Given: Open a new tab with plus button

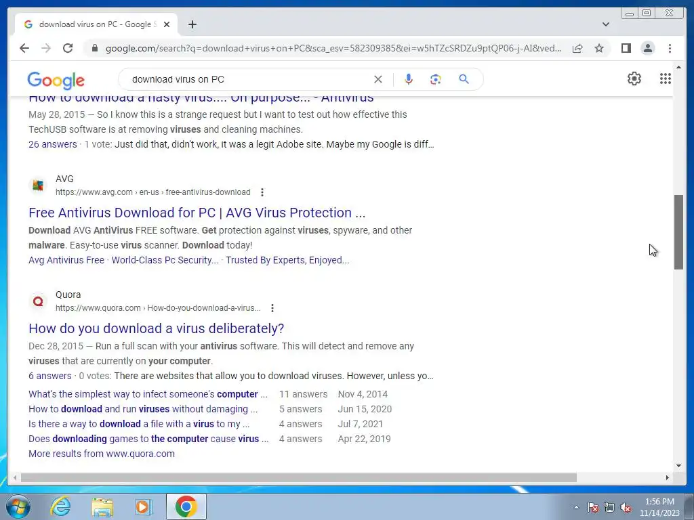Looking at the screenshot, I should point(192,24).
